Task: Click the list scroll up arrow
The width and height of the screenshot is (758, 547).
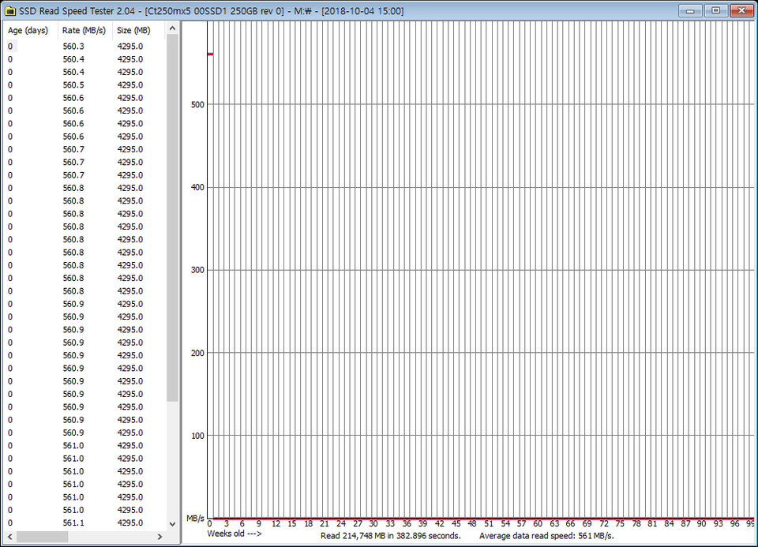Action: click(172, 28)
